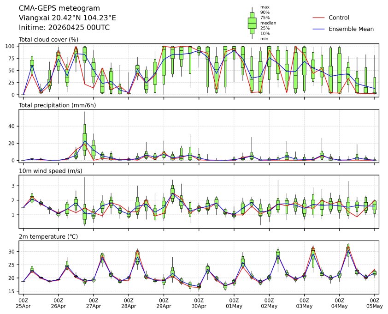
Task: Click the Total cloud cover (%) panel title
Action: pyautogui.click(x=48, y=39)
